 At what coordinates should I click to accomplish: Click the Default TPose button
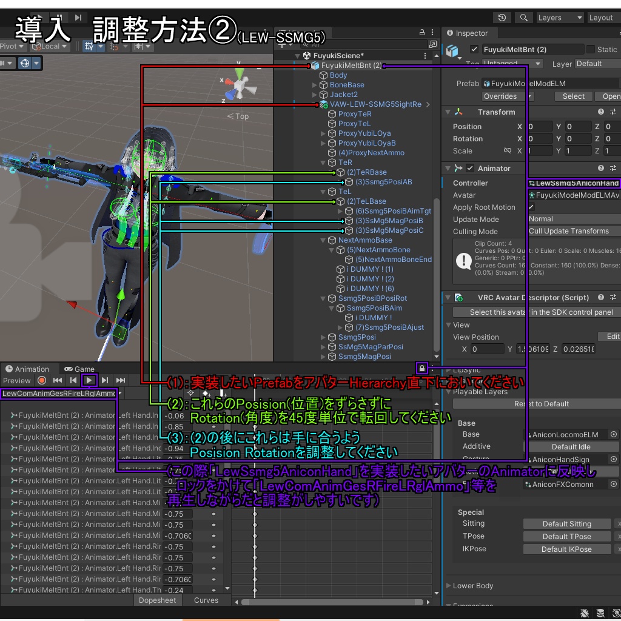click(x=567, y=536)
